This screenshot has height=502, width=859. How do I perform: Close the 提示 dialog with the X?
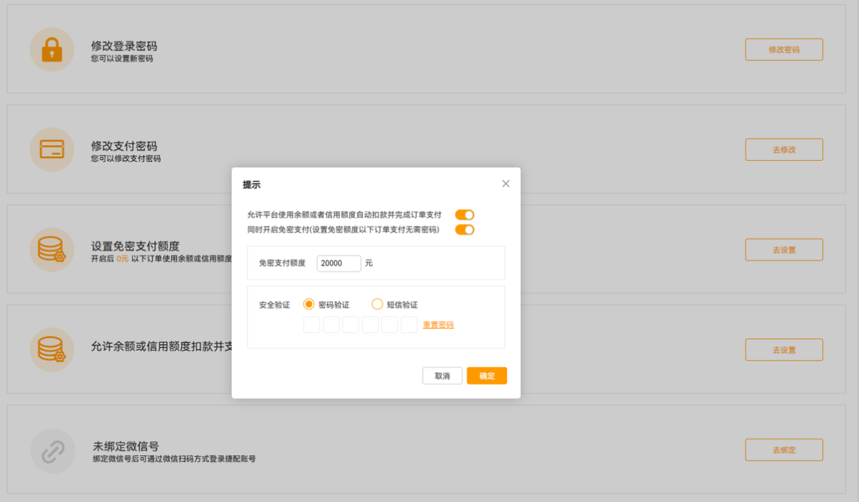click(x=505, y=183)
